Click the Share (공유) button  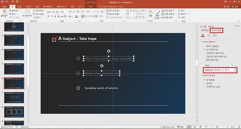coord(235,6)
